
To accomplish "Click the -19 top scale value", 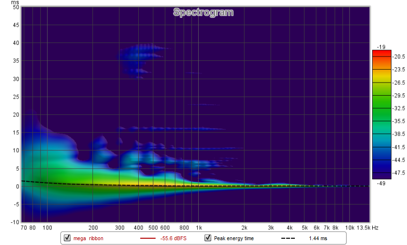I will (x=381, y=47).
